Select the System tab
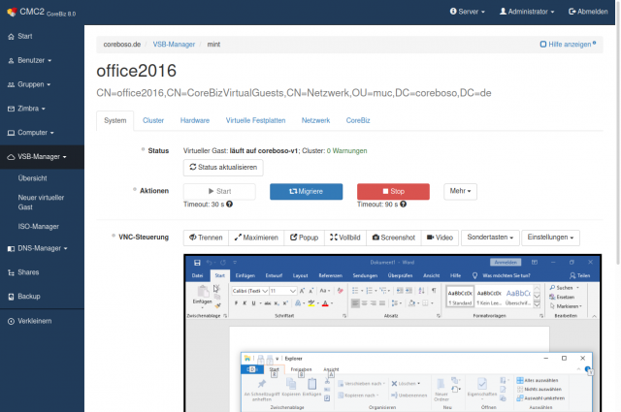The height and width of the screenshot is (412, 621). (x=115, y=121)
